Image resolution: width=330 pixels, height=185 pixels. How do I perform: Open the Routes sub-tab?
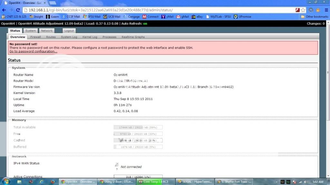[x=51, y=37]
